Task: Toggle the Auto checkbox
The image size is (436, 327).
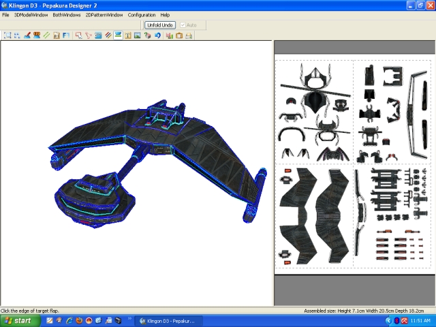Action: [183, 25]
